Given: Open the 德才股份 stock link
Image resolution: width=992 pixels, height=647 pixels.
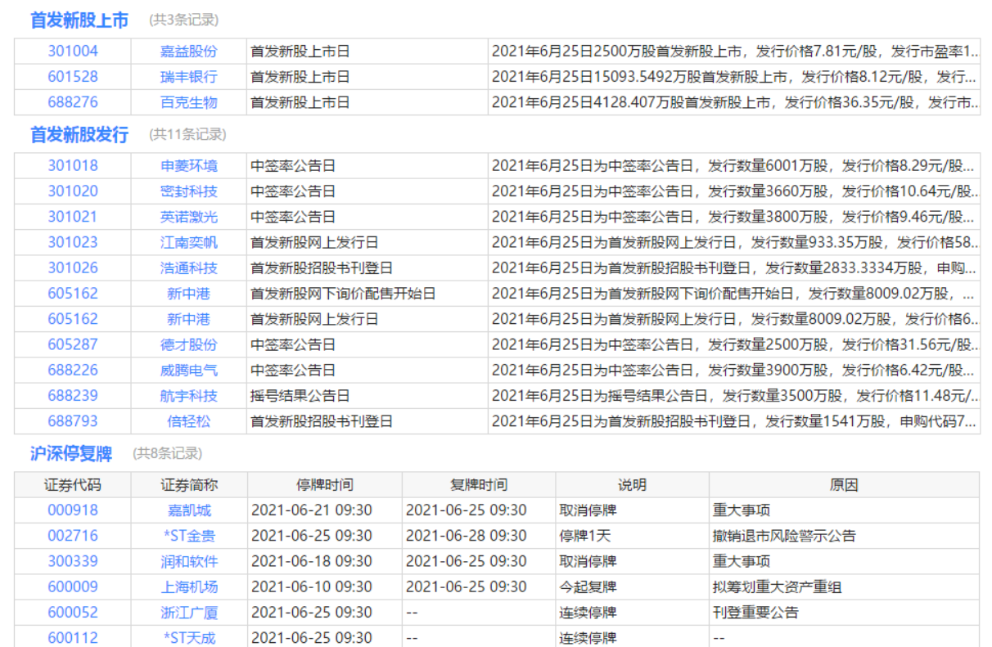Looking at the screenshot, I should coord(188,344).
